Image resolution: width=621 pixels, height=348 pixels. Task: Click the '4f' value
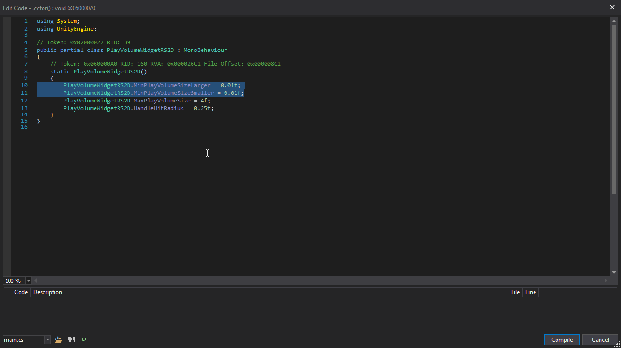[x=203, y=101]
